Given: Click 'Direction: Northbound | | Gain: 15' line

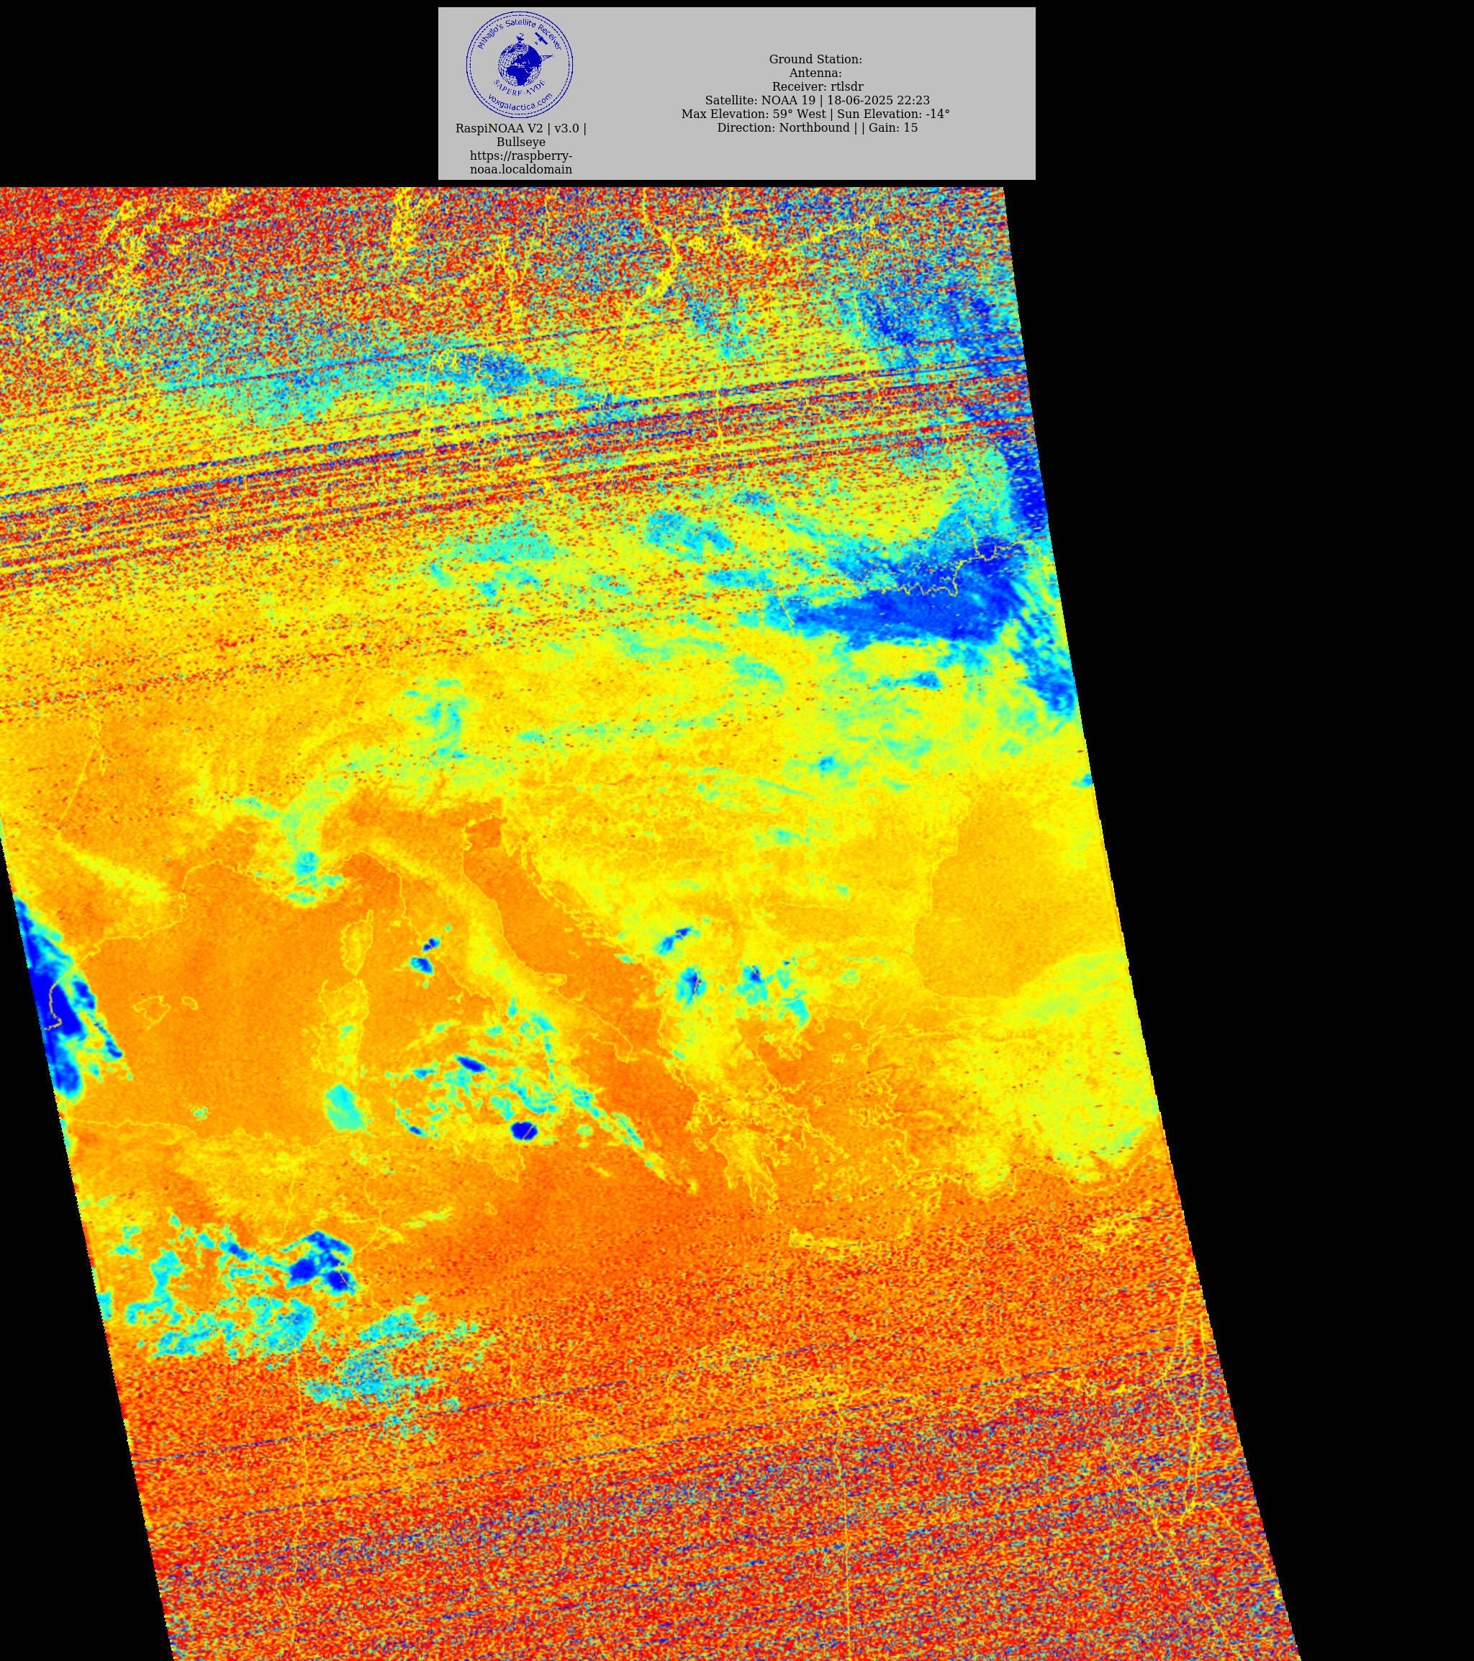Looking at the screenshot, I should 818,127.
